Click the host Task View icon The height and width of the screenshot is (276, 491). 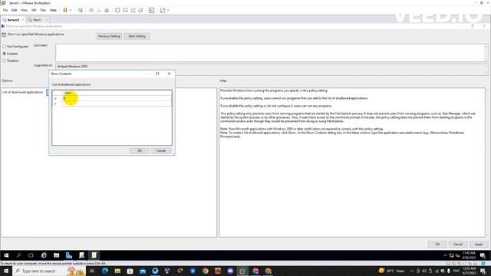92,271
